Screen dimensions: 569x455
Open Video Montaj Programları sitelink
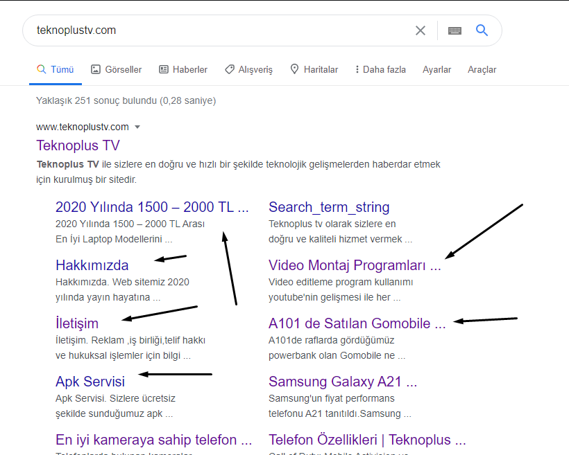[x=355, y=265]
